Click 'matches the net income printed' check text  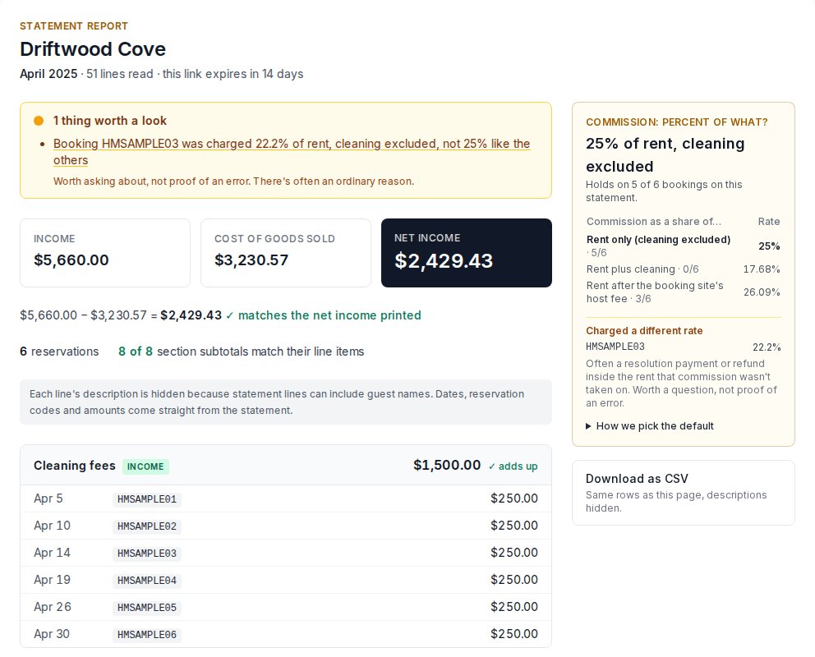[x=324, y=315]
